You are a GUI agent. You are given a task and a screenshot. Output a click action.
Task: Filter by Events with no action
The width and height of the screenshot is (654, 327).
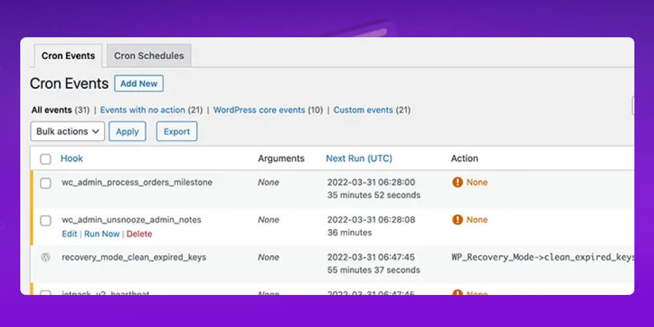point(143,110)
